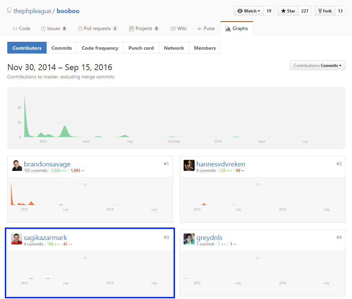
Task: View the 227 stargazers count
Action: (305, 11)
